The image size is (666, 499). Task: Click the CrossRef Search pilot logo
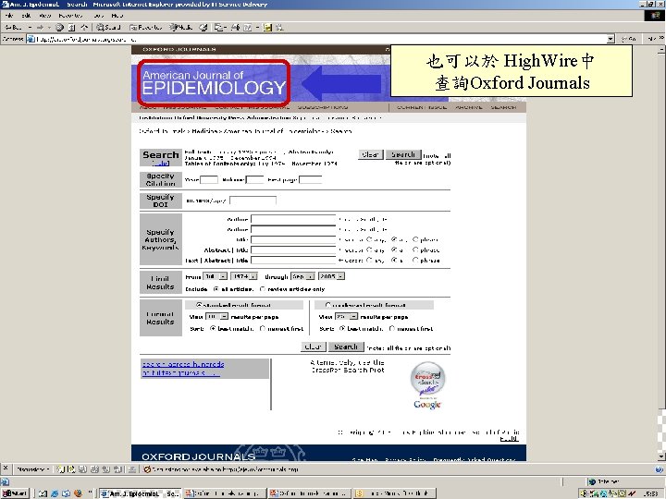tap(427, 379)
